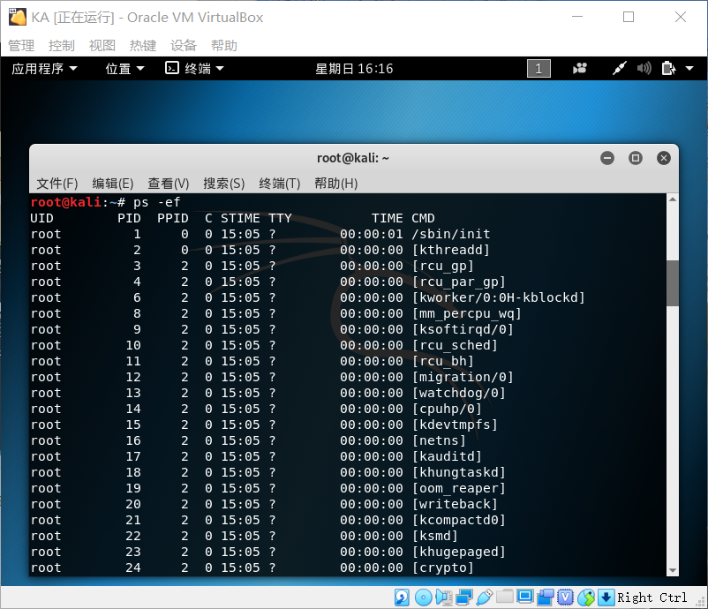Open the 编辑(E) menu in the terminal

(112, 184)
